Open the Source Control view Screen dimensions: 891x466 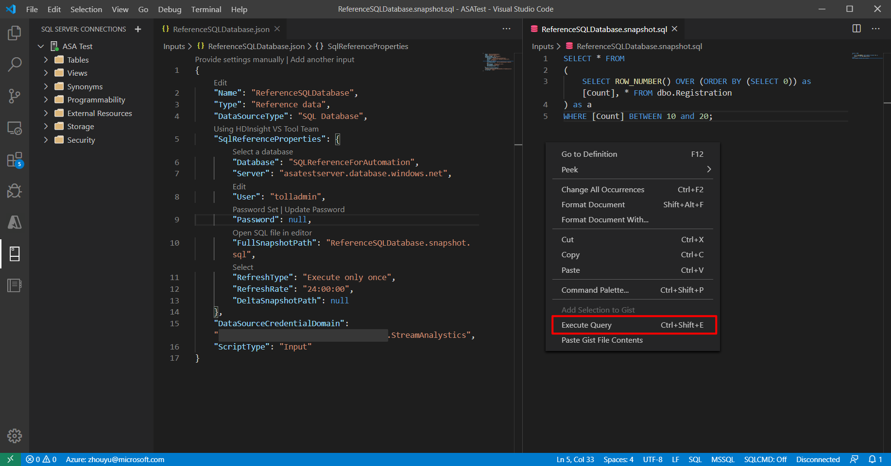14,96
